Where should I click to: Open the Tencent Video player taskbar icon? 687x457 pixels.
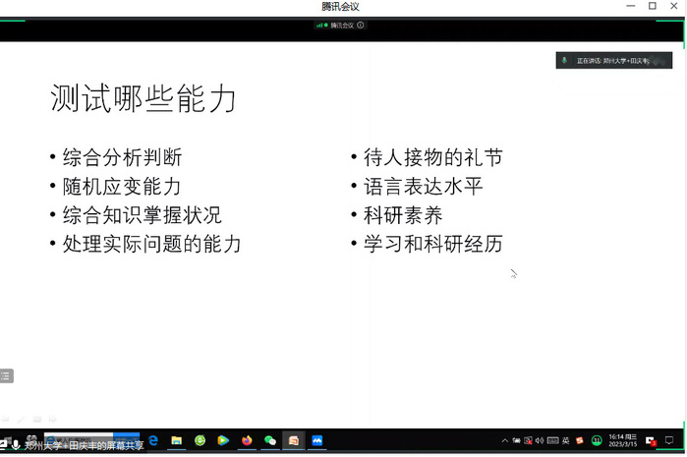(223, 440)
